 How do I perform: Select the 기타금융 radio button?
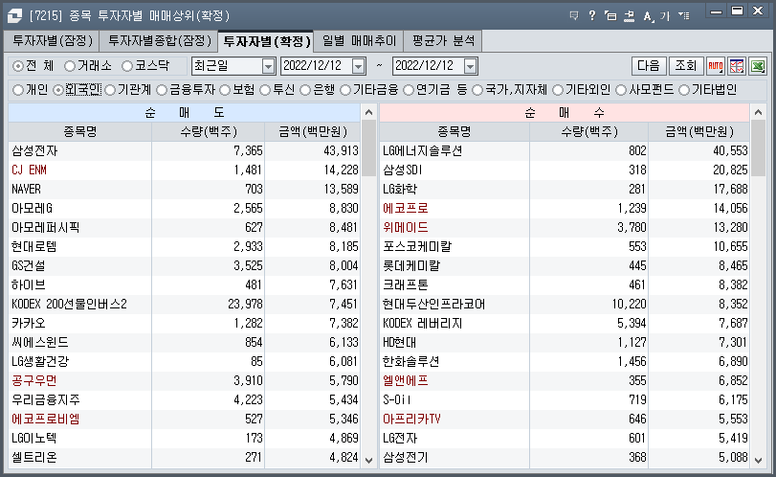pos(345,90)
